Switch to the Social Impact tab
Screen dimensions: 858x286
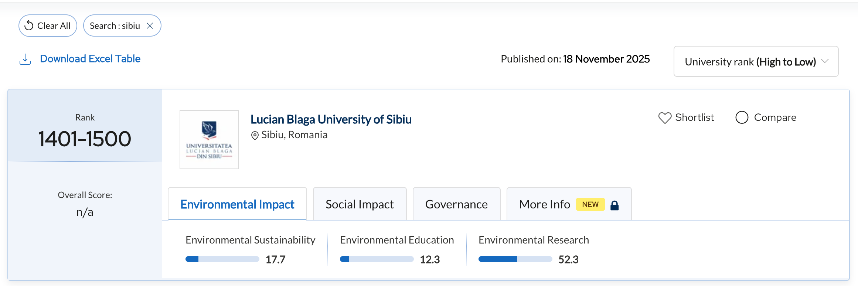360,204
